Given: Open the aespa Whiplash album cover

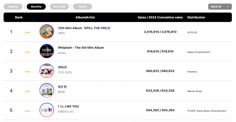Looking at the screenshot, I should click(47, 51).
